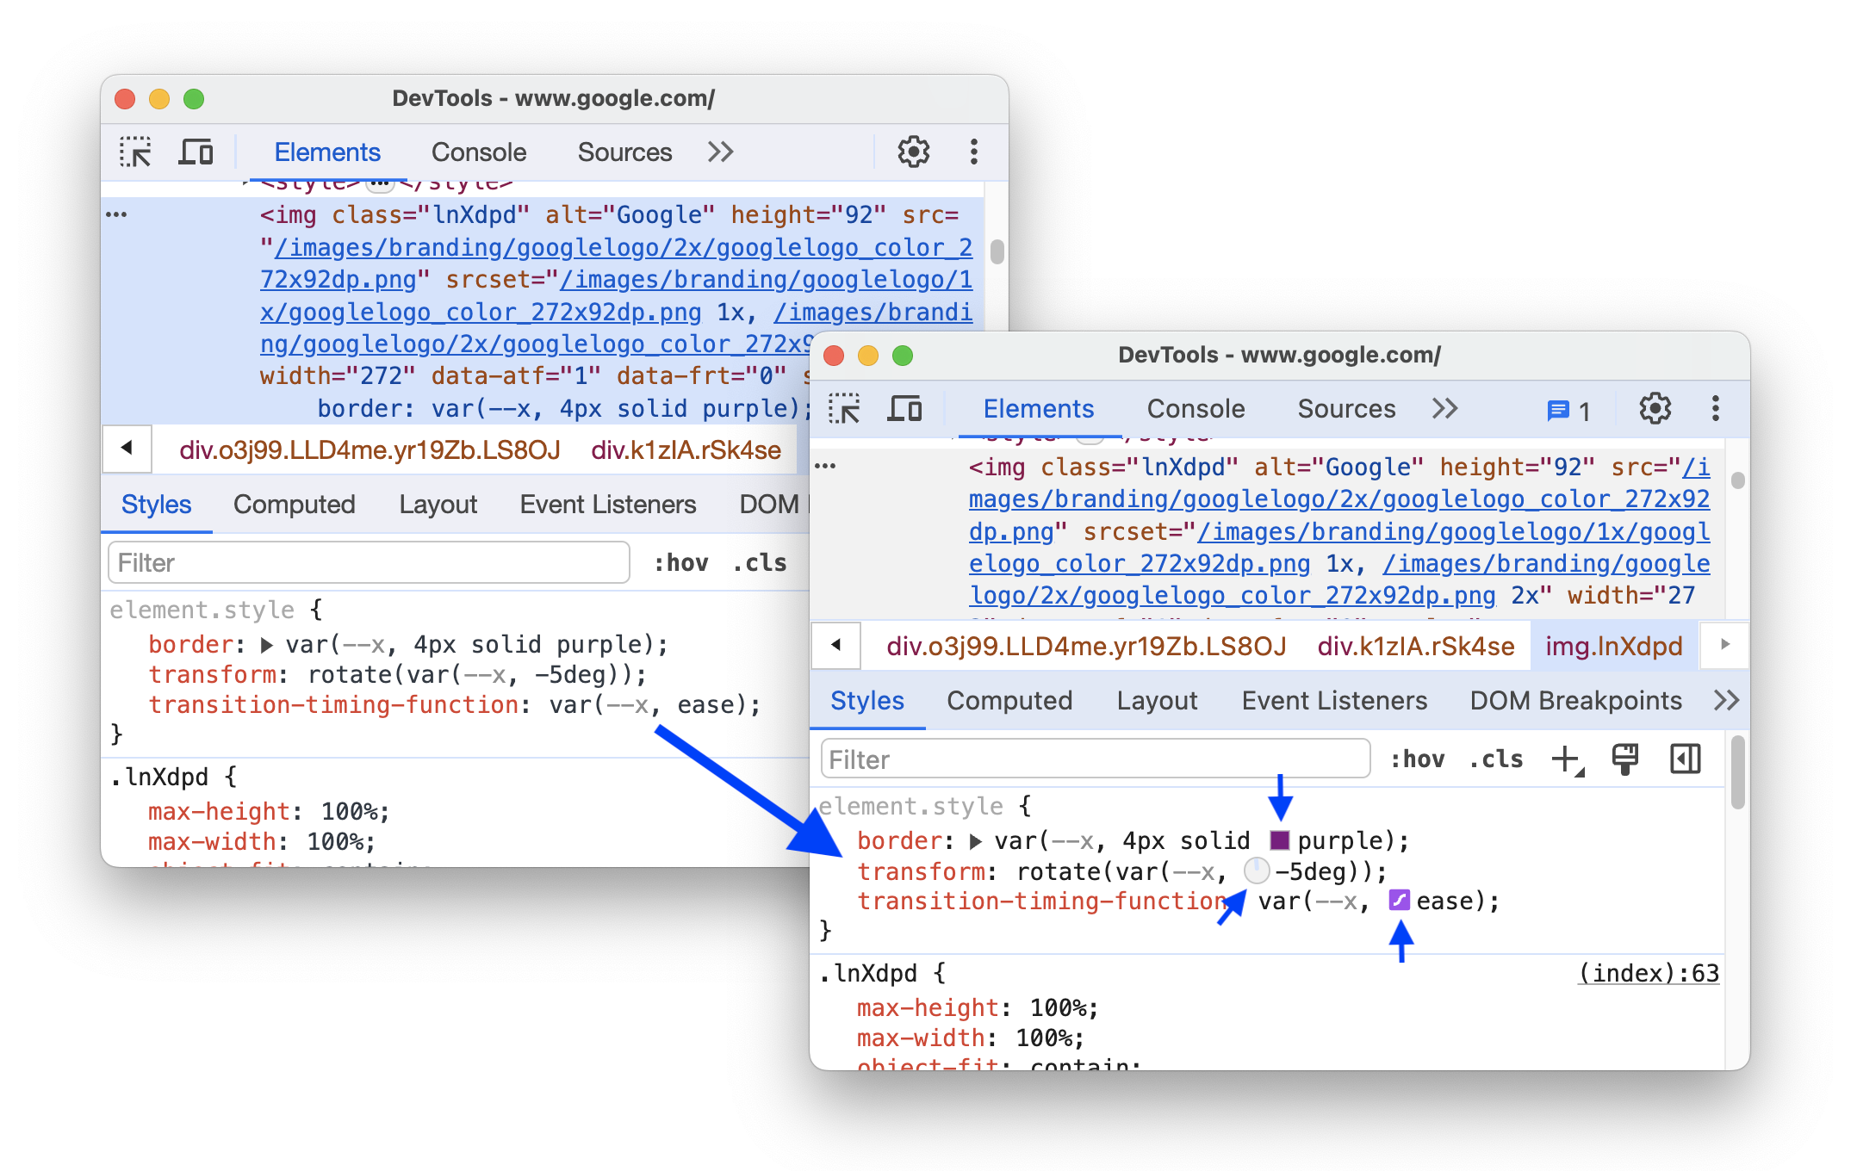1857x1171 pixels.
Task: Toggle the .cls class editor
Action: pos(1495,761)
